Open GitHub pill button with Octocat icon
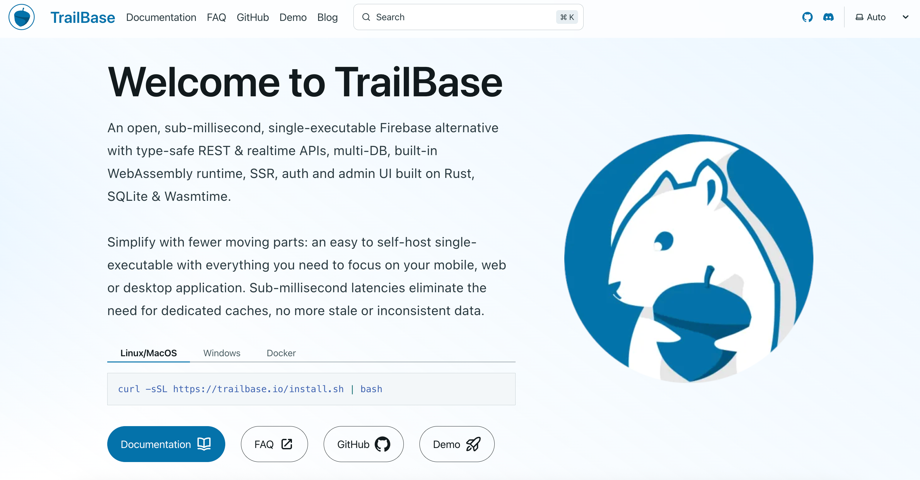The image size is (920, 480). 363,444
